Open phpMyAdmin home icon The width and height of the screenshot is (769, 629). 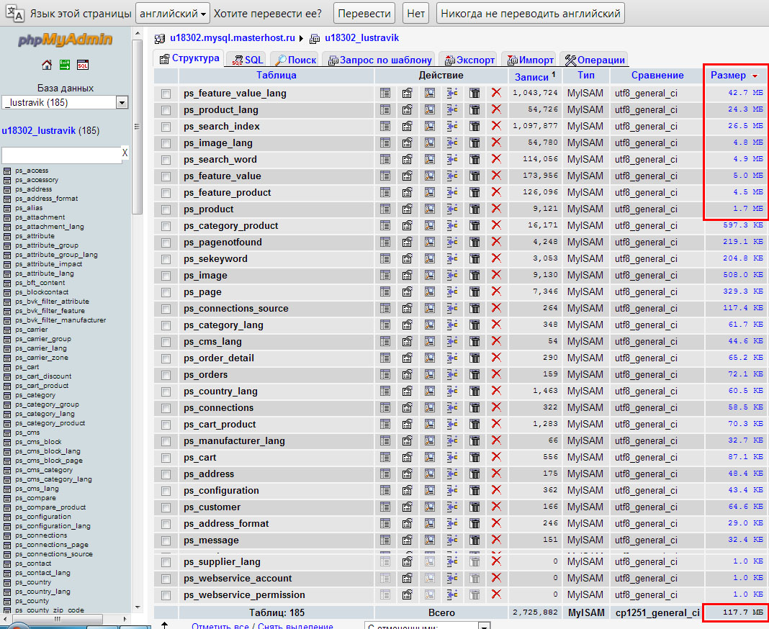click(47, 65)
